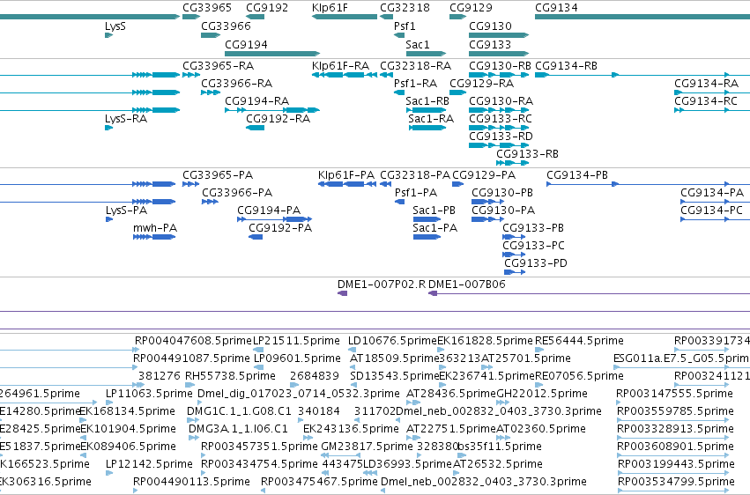The width and height of the screenshot is (750, 495).
Task: Click the CG33966-RA transcript label
Action: [237, 84]
